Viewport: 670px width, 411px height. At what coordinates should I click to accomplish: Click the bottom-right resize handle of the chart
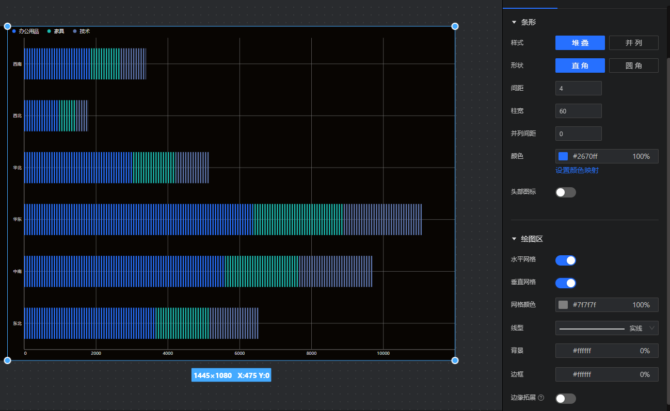coord(455,360)
